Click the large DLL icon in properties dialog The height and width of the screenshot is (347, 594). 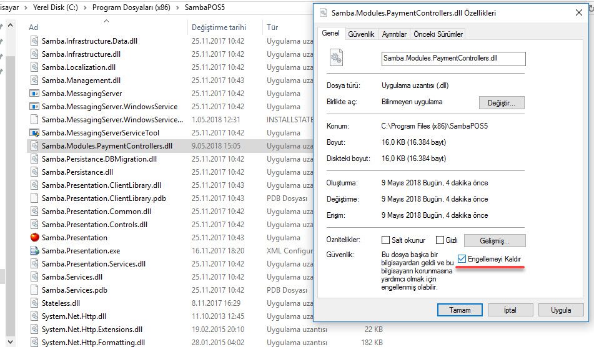pyautogui.click(x=336, y=59)
